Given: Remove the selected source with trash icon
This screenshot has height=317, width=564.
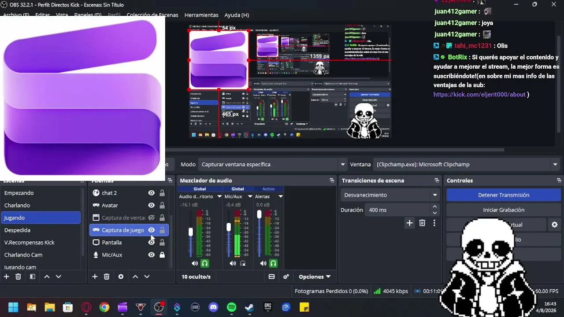Looking at the screenshot, I should click(107, 276).
